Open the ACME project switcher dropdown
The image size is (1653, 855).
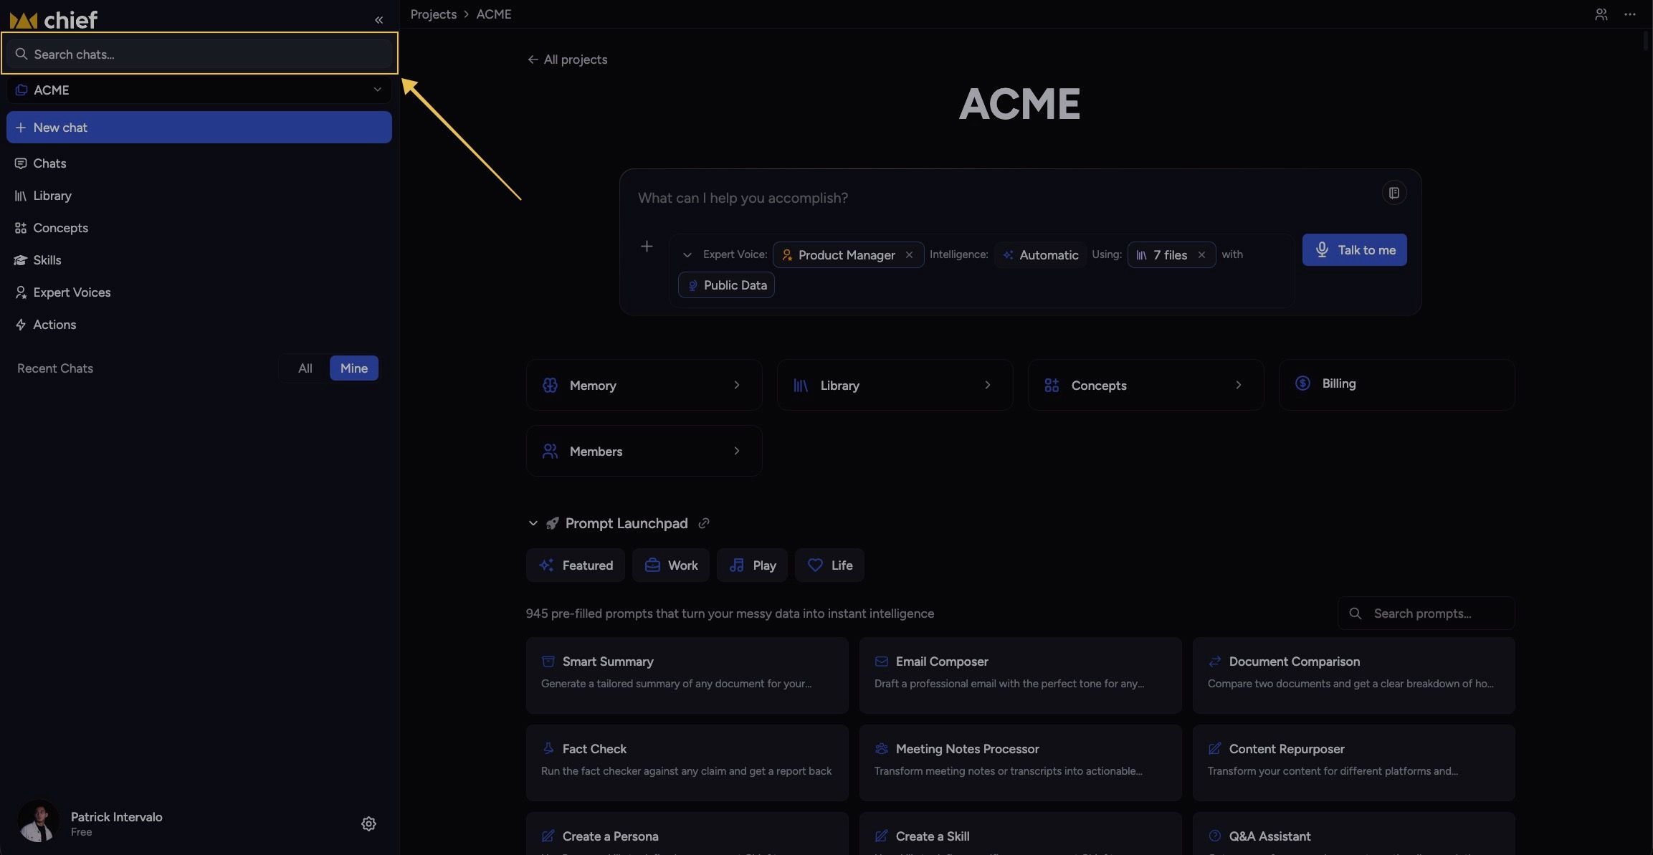[199, 90]
